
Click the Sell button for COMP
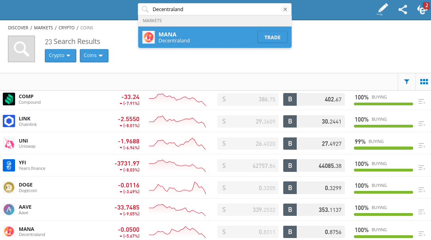pyautogui.click(x=247, y=99)
